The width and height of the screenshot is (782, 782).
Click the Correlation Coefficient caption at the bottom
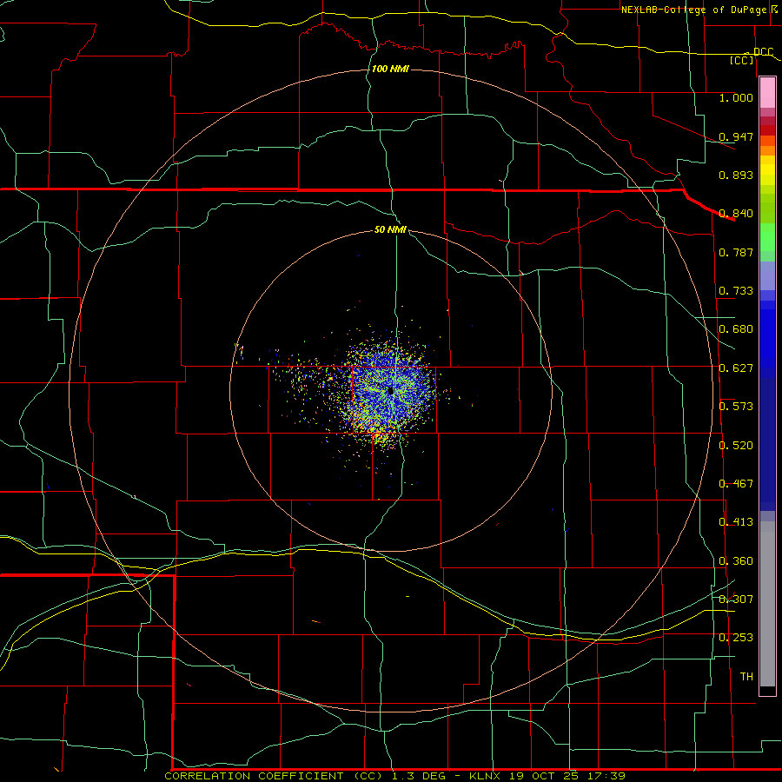pyautogui.click(x=394, y=776)
